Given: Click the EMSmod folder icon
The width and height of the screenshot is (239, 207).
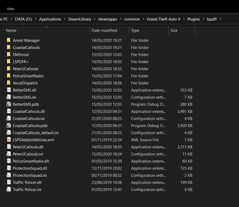Looking at the screenshot, I should (9, 54).
